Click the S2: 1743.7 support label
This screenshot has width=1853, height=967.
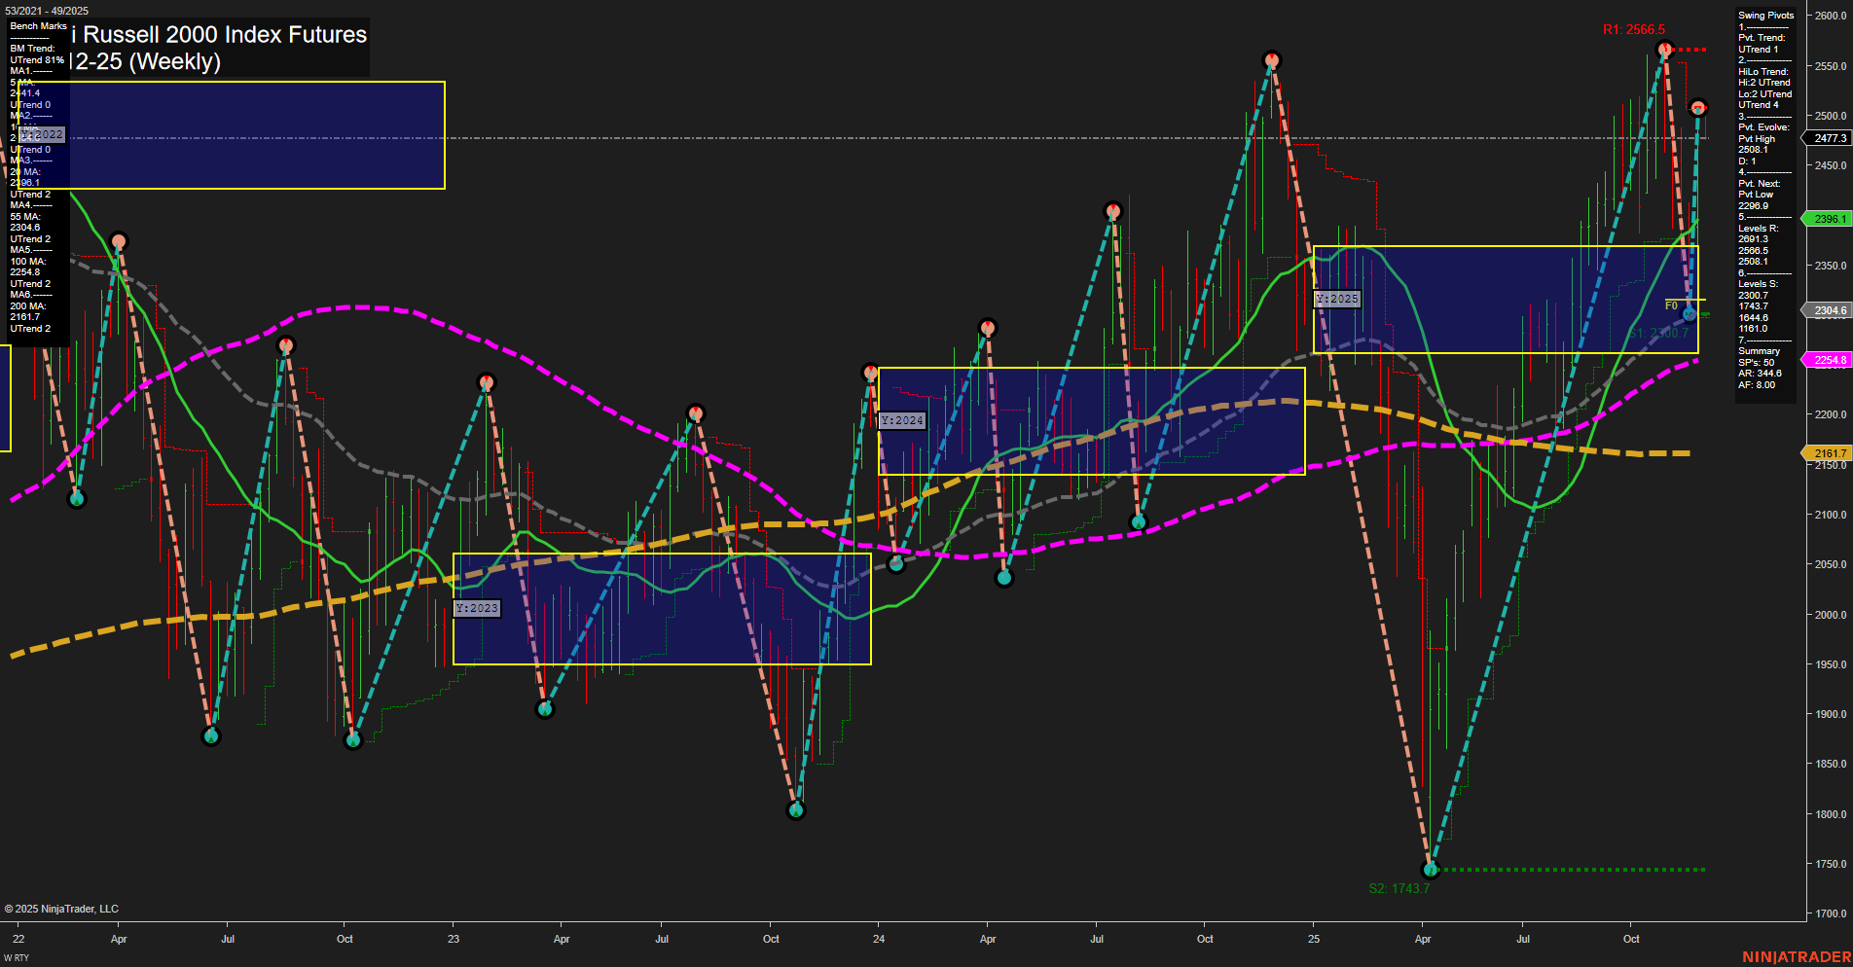click(1401, 886)
